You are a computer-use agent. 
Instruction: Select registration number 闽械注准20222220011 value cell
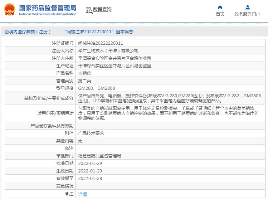170,43
